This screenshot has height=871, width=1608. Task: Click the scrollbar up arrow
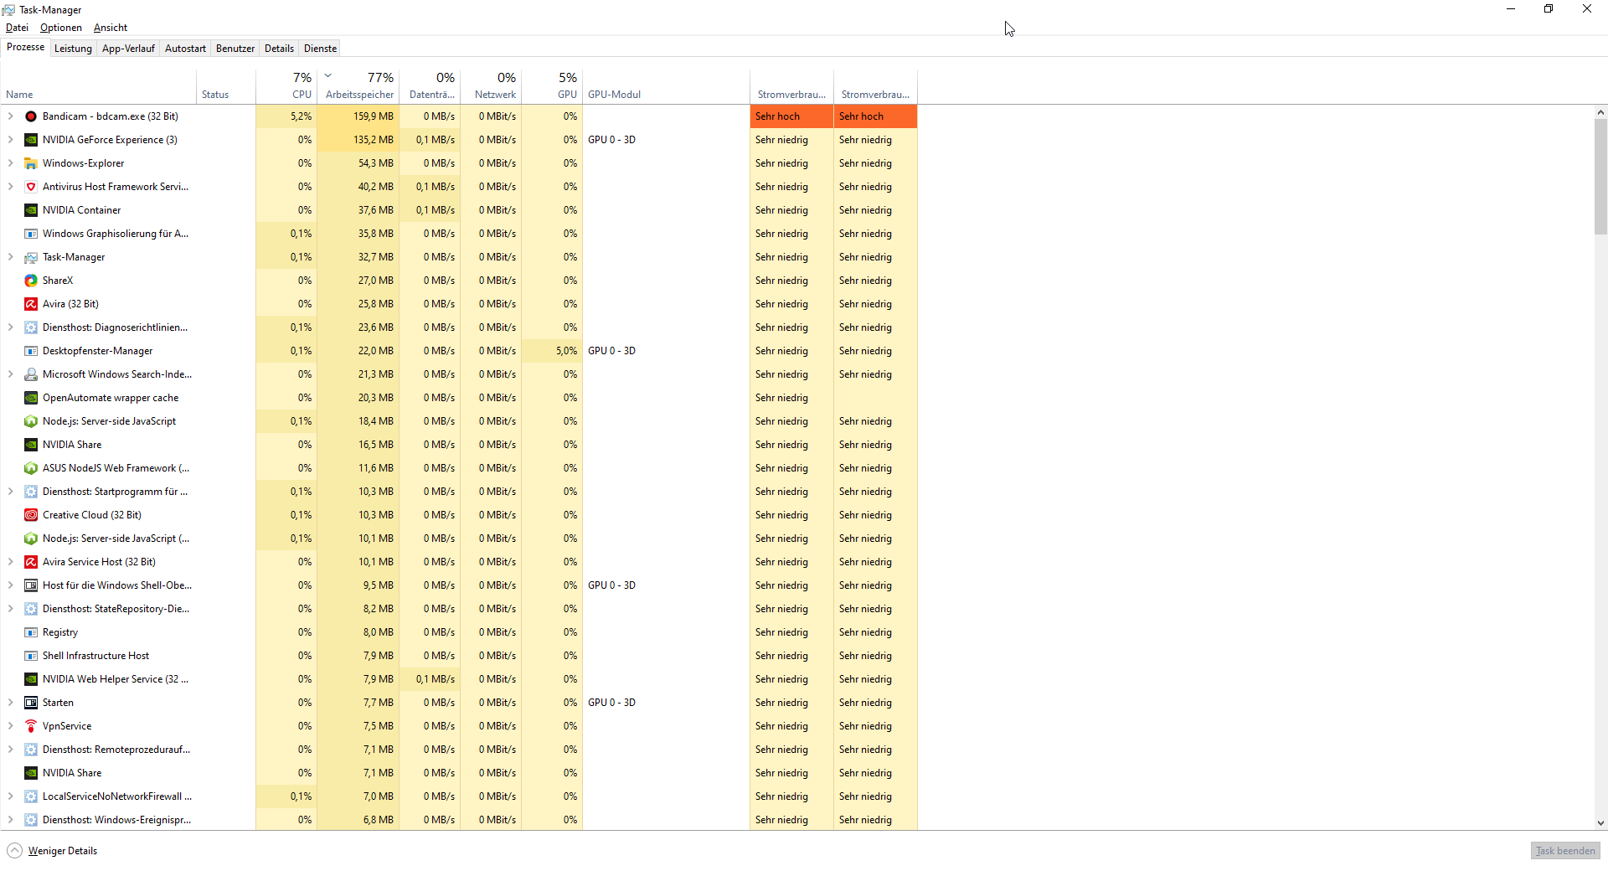point(1600,112)
